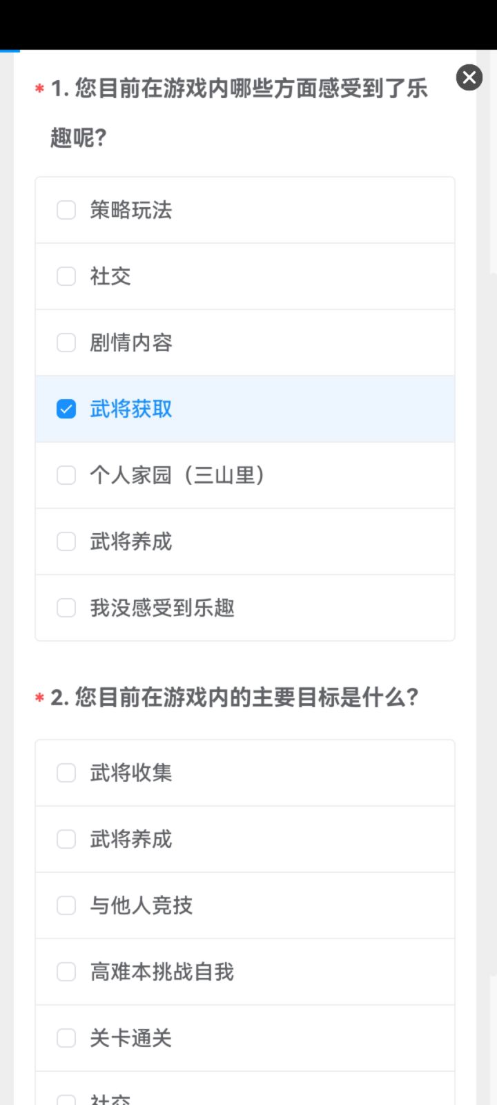Click the question 1 title text
Screen dimensions: 497x1105
coord(239,113)
